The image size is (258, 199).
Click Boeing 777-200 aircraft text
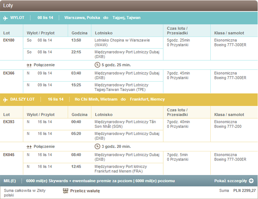(x=228, y=127)
